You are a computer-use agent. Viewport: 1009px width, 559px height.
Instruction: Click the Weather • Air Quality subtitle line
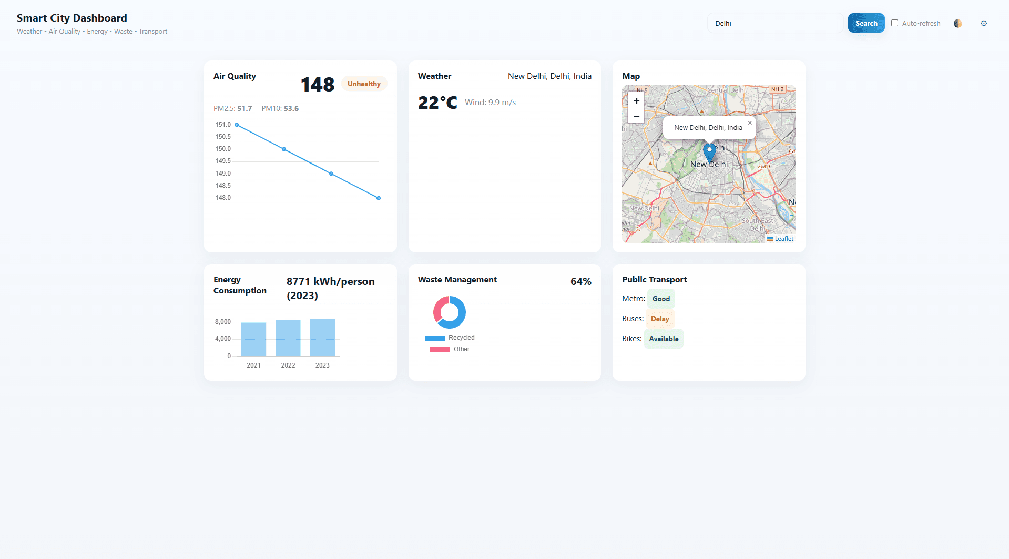[92, 32]
